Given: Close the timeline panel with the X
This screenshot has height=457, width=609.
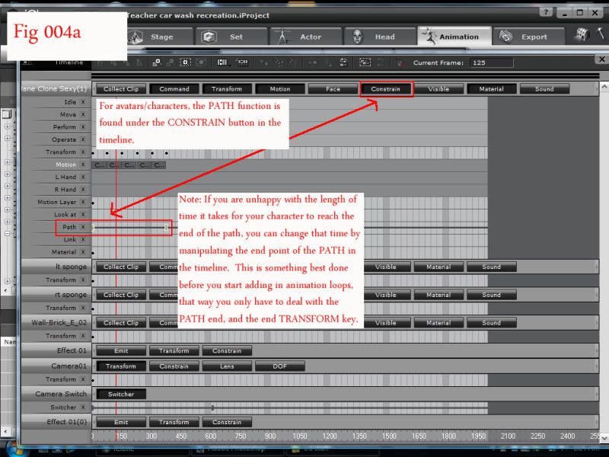Looking at the screenshot, I should pyautogui.click(x=601, y=59).
